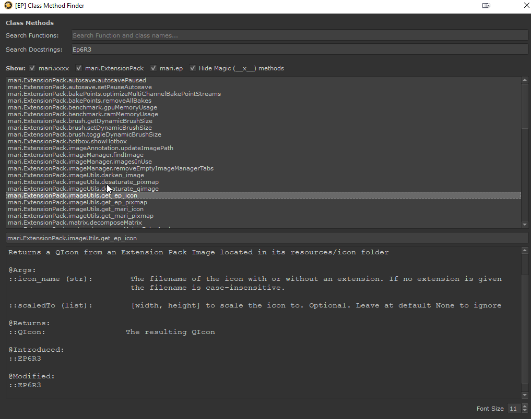Click method list scrollbar up arrow
The height and width of the screenshot is (419, 531).
(x=525, y=80)
